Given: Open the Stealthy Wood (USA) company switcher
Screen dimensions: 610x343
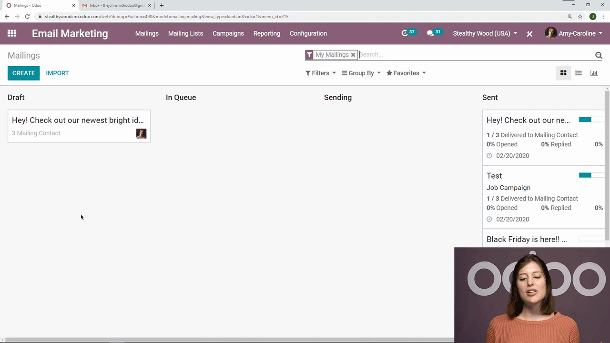Looking at the screenshot, I should [x=485, y=33].
